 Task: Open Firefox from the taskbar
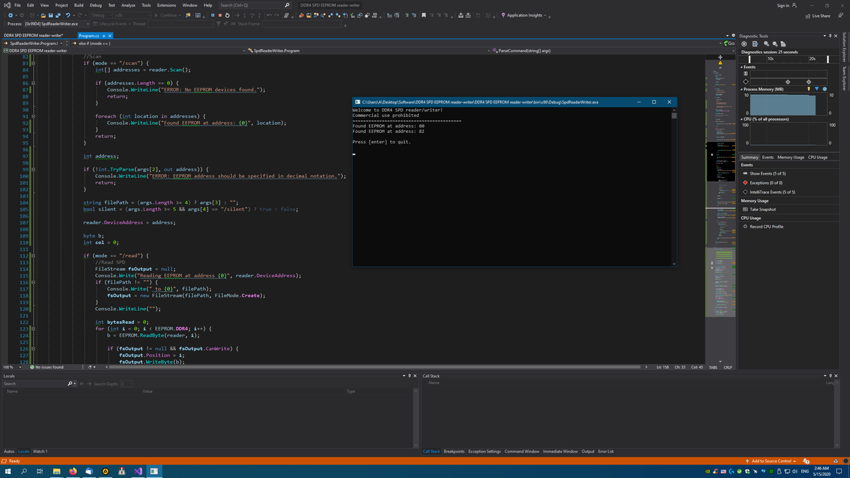point(72,471)
